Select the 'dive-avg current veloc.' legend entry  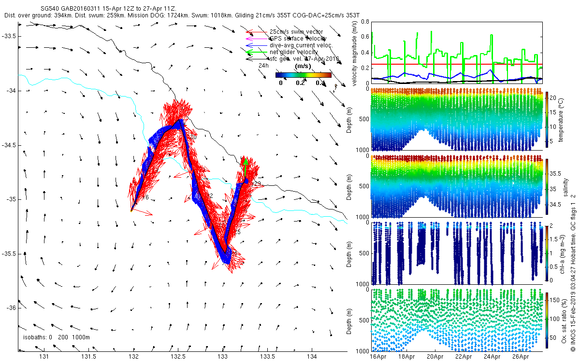302,45
